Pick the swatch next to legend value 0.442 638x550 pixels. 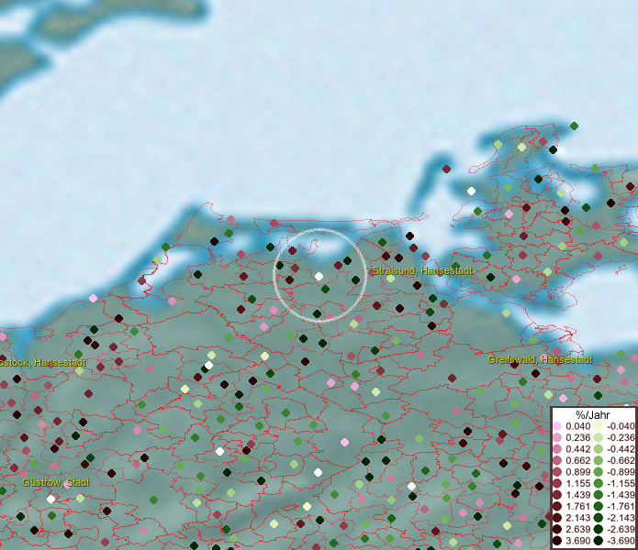tap(557, 449)
